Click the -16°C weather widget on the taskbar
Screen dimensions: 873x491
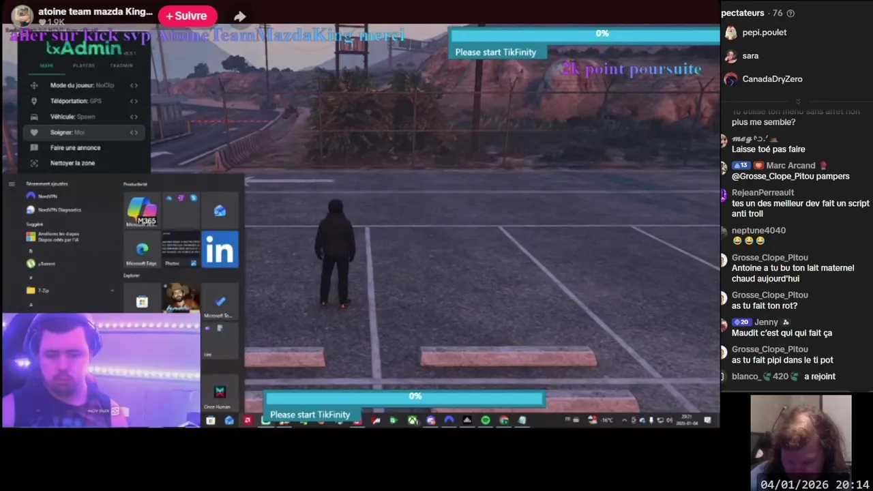click(x=601, y=420)
